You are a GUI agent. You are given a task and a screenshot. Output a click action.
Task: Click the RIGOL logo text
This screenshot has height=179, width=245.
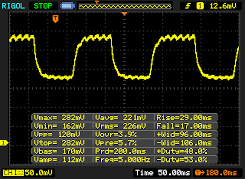point(13,6)
